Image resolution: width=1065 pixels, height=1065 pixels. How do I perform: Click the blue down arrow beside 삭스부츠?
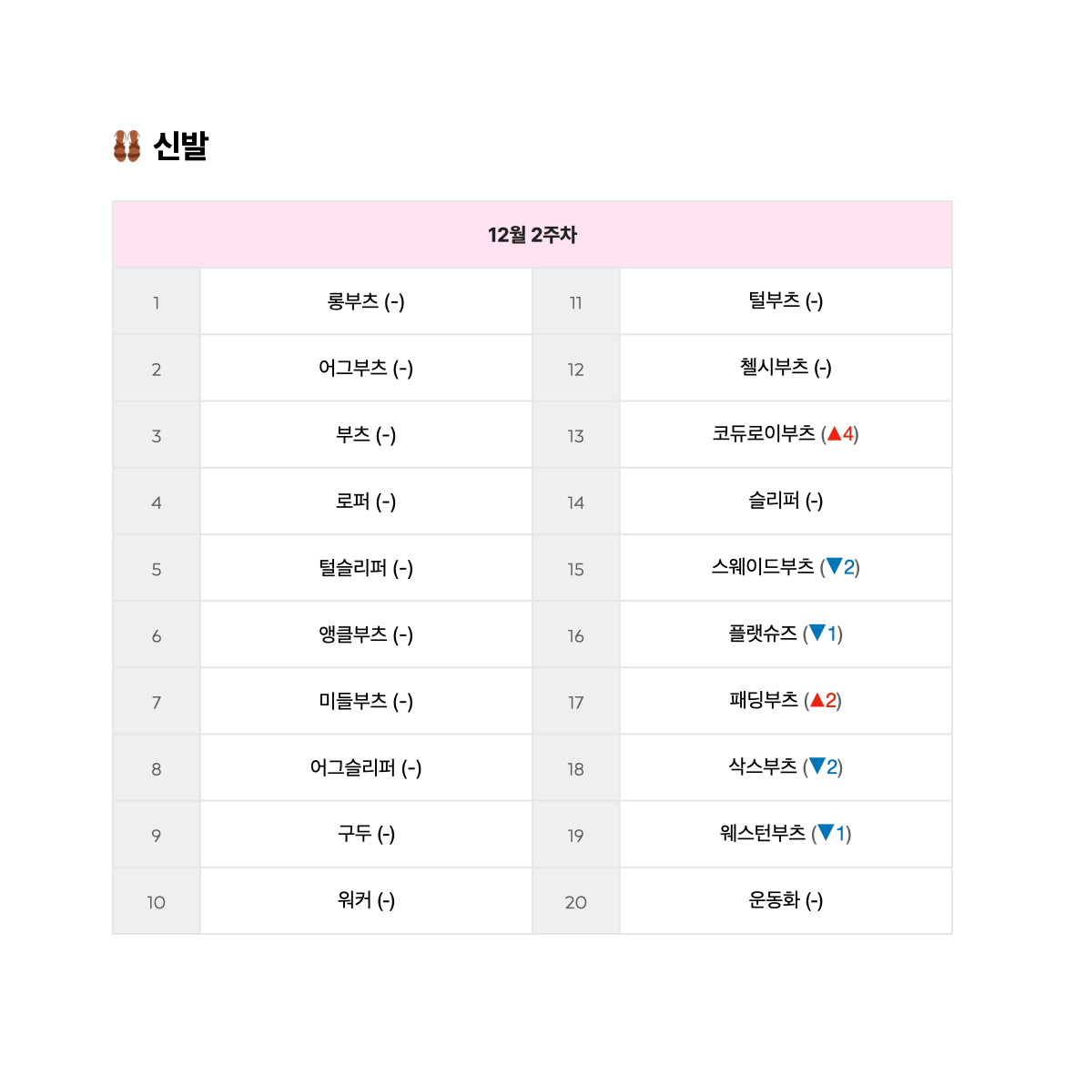click(817, 766)
